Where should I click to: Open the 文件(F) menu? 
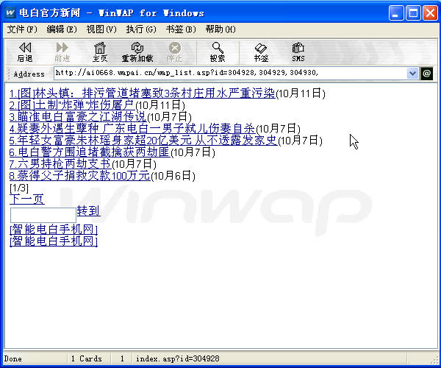pos(21,29)
